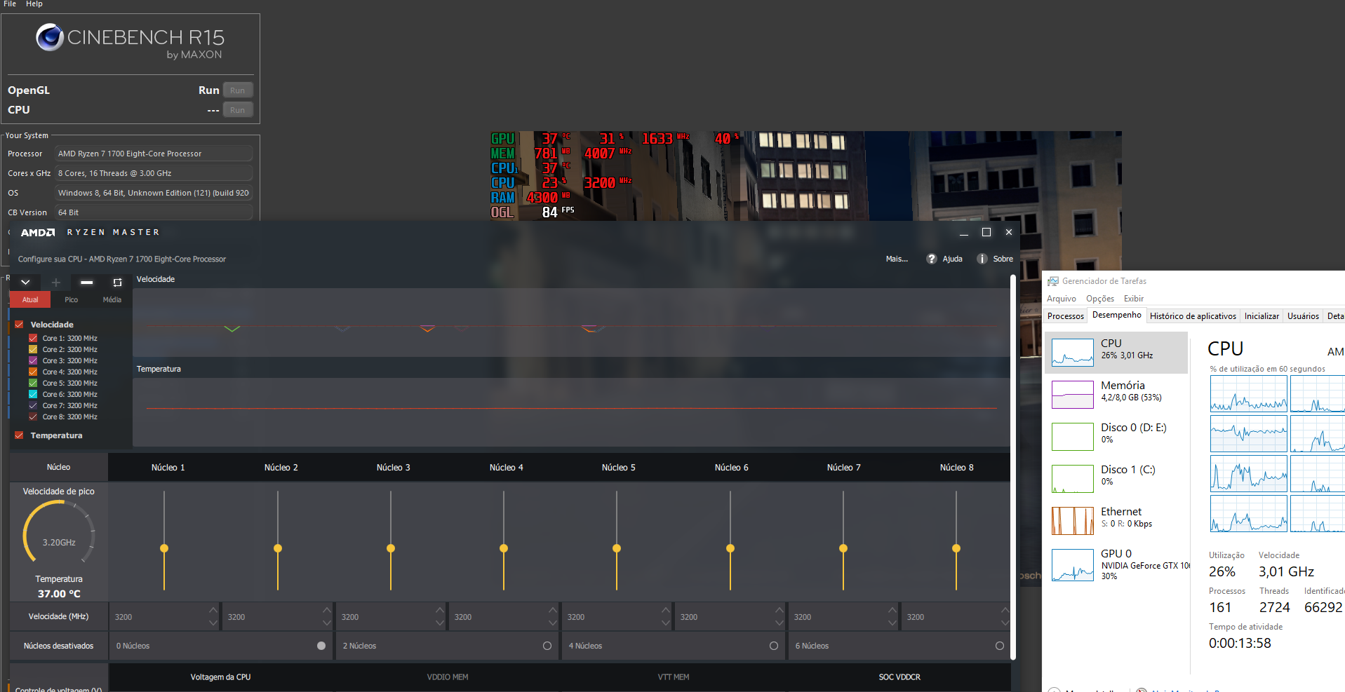
Task: Increase Núcleo 1 speed with up arrow
Action: [x=213, y=610]
